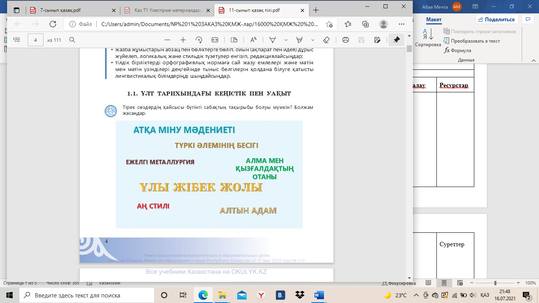Click Word zoom in plus button
Screen dimensions: 539x303
pos(518,283)
